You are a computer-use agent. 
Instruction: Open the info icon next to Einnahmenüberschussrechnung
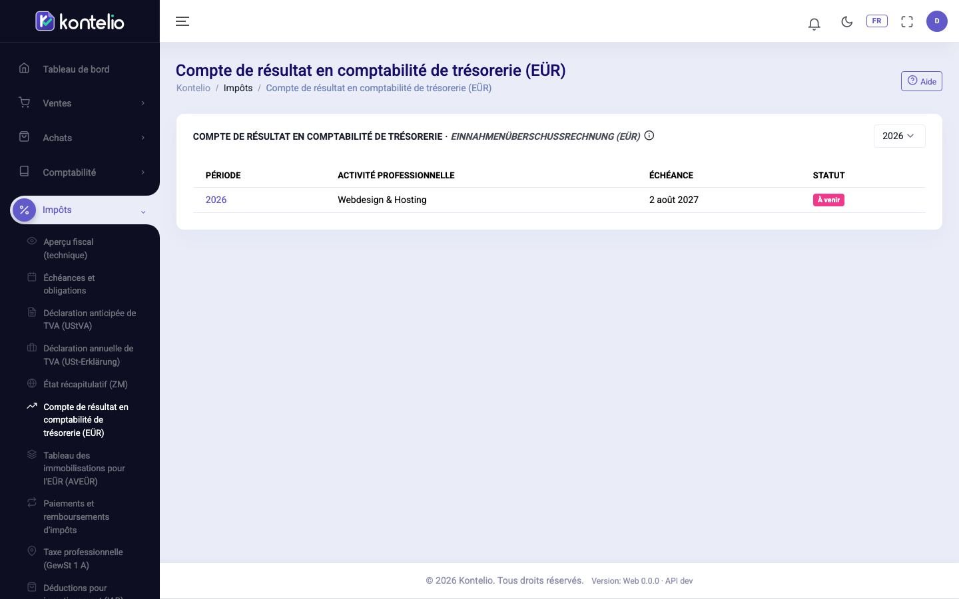649,136
